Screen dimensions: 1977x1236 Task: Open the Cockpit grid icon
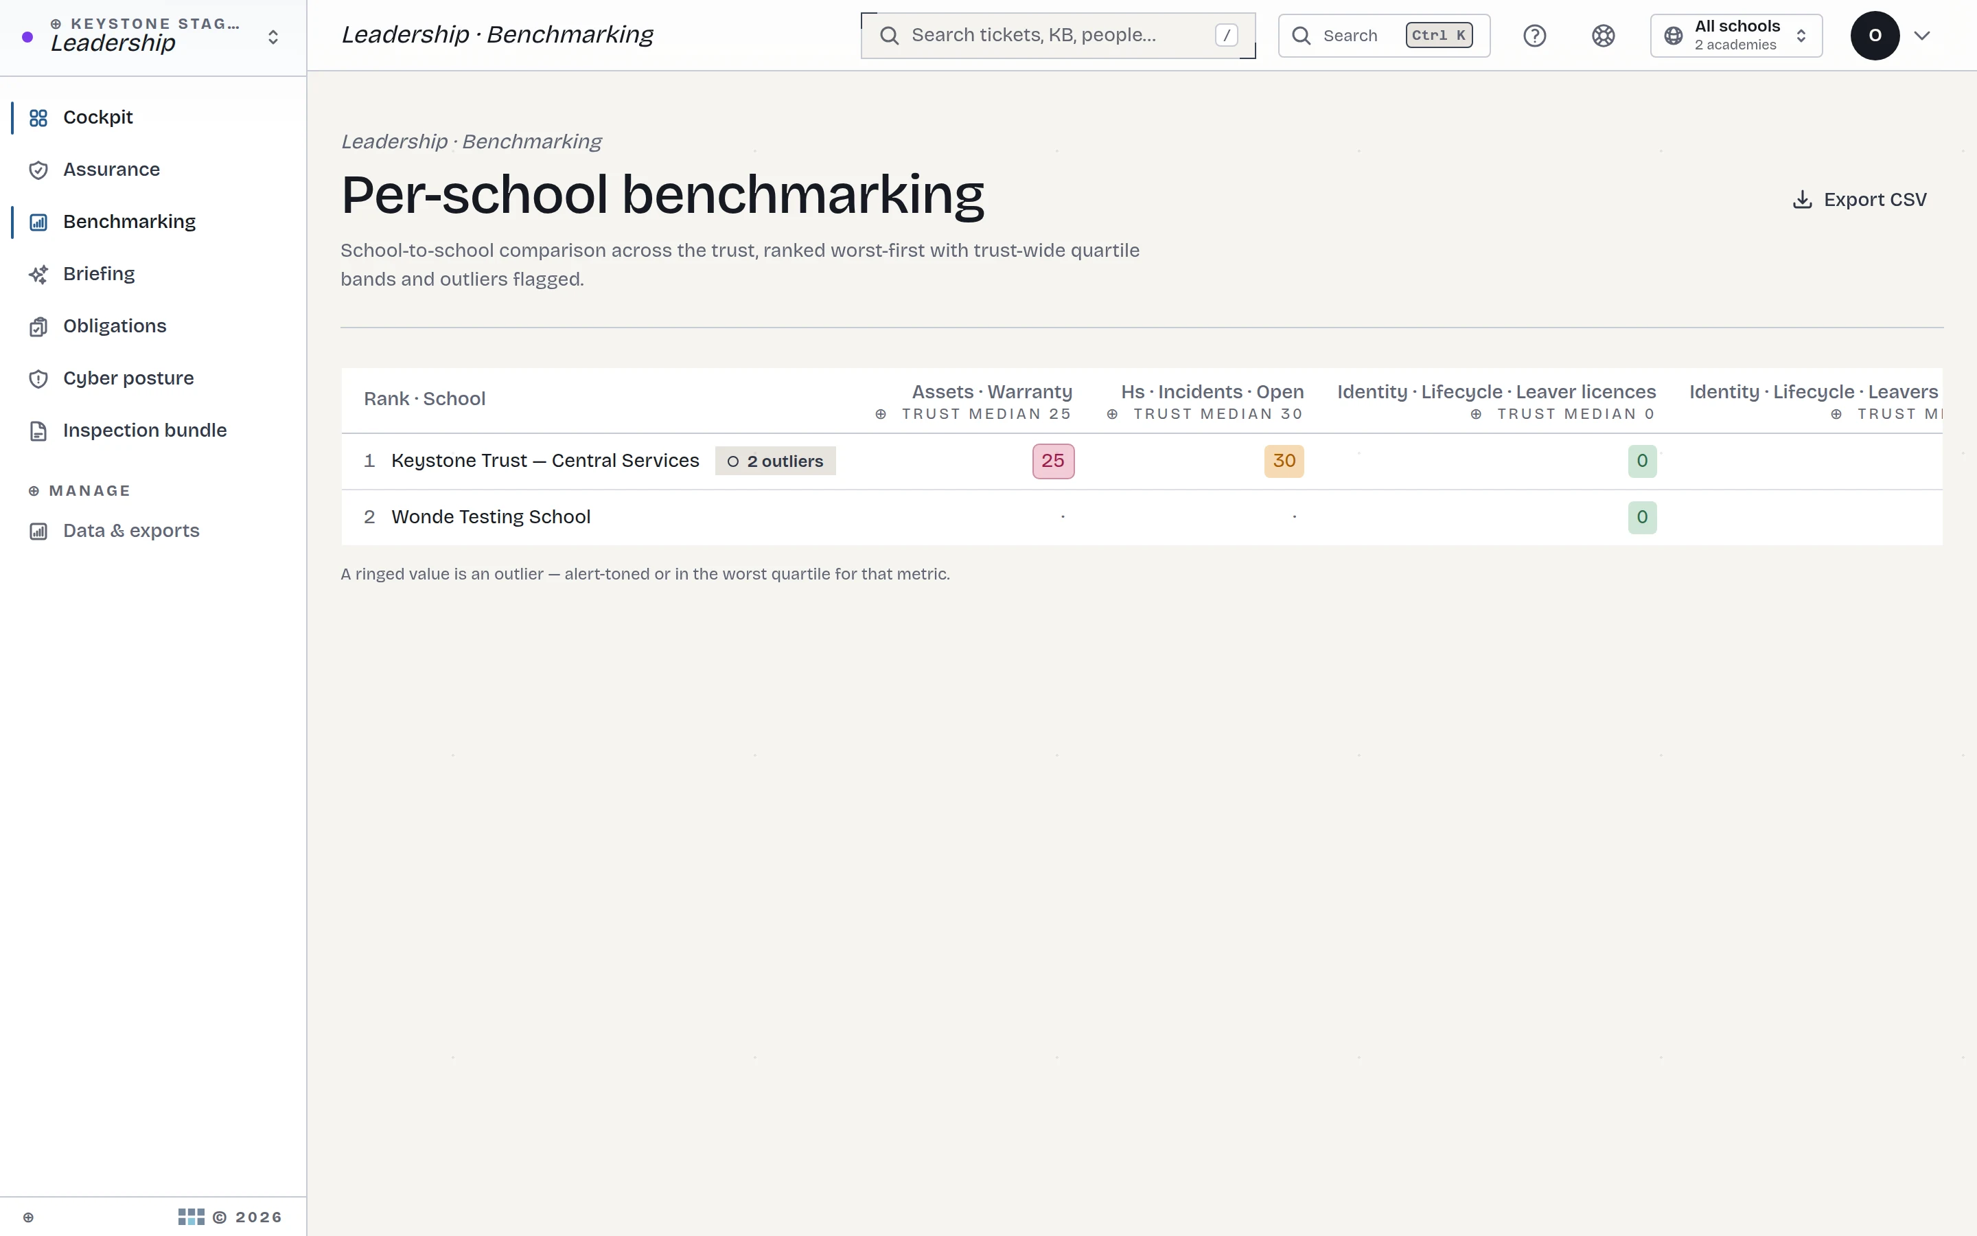tap(38, 117)
